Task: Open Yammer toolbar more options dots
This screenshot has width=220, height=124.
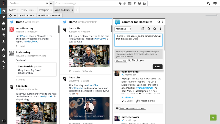Action: point(160,29)
